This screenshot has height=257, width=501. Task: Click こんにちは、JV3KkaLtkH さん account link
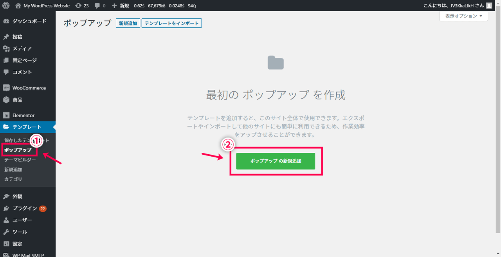[x=454, y=6]
